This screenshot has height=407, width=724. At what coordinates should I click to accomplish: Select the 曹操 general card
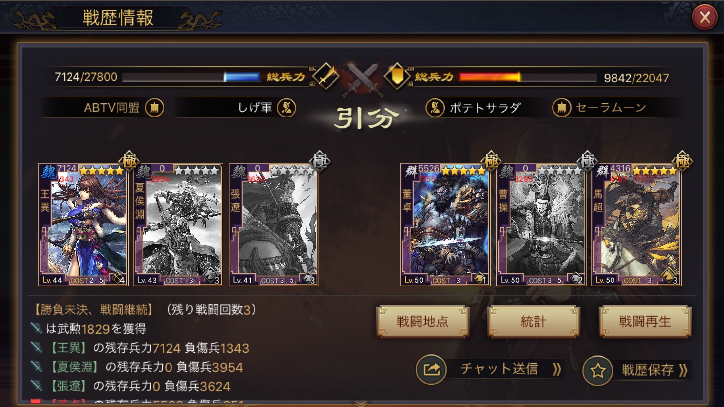click(x=541, y=224)
